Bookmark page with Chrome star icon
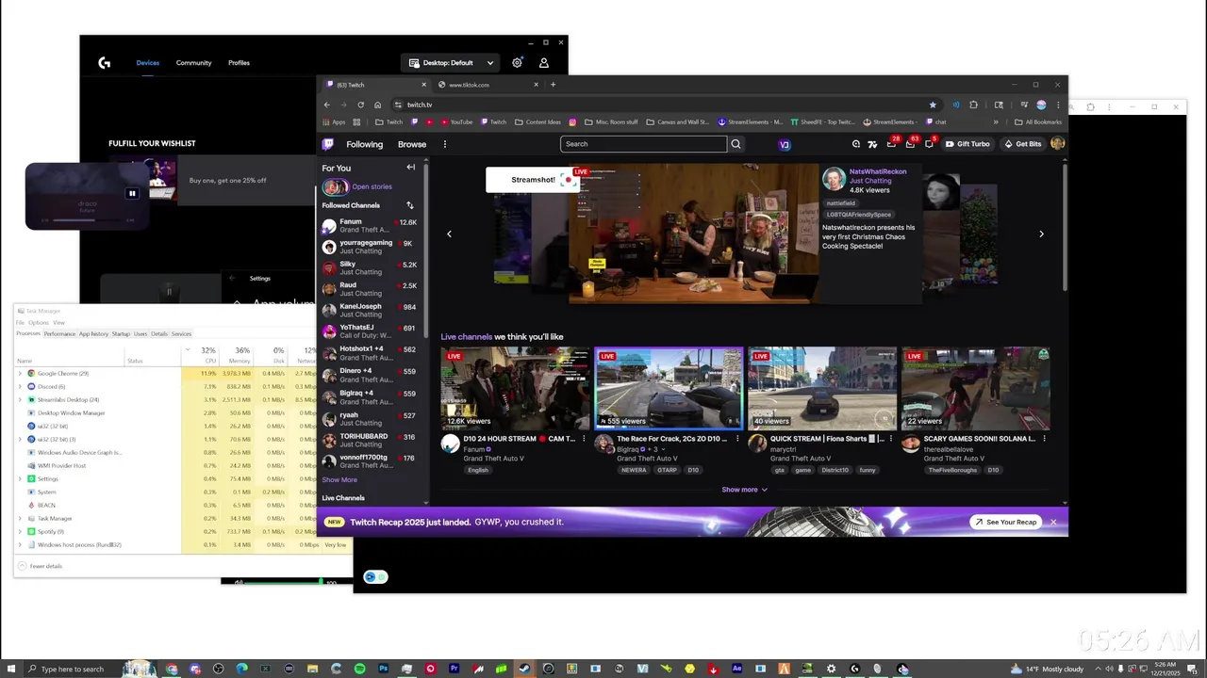This screenshot has width=1207, height=678. 933,105
